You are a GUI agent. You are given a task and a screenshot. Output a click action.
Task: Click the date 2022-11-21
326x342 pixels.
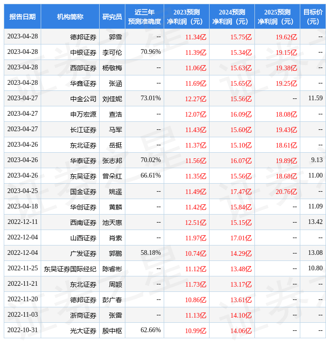click(x=22, y=283)
